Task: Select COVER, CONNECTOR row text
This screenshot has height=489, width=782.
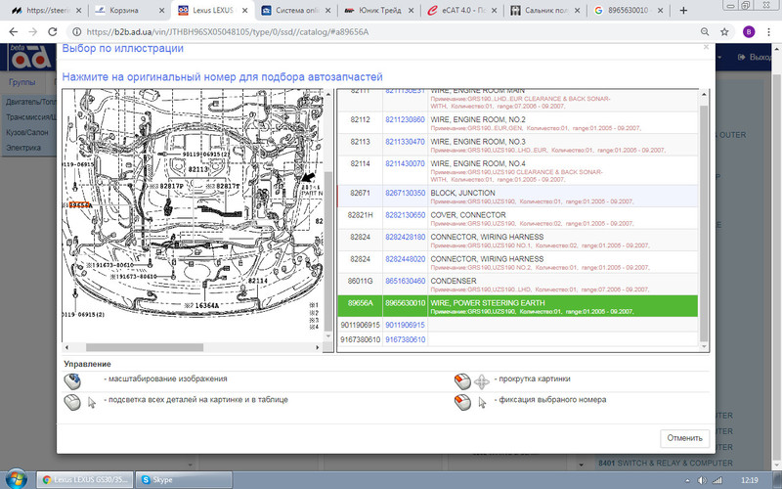Action: 468,215
